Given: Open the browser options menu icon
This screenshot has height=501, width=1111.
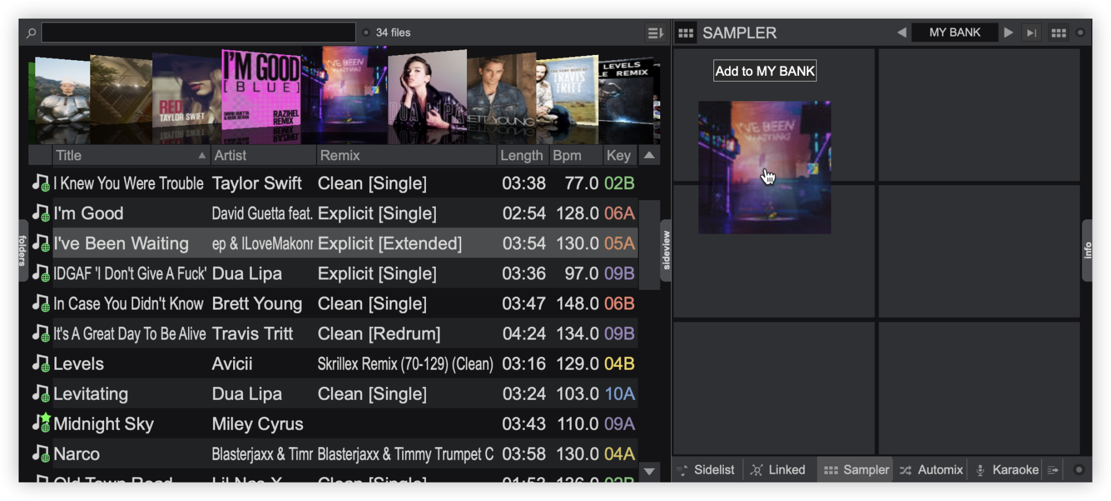Looking at the screenshot, I should pyautogui.click(x=654, y=33).
